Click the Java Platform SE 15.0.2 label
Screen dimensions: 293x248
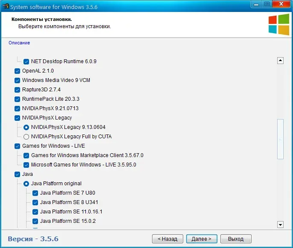pos(68,221)
